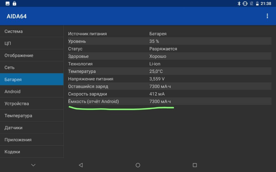Tap the no-SIM status icon
This screenshot has height=172, width=276.
tap(251, 4)
